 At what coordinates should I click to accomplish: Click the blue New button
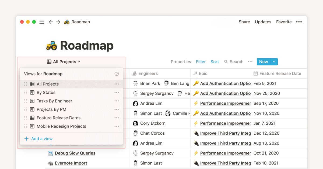coord(264,61)
